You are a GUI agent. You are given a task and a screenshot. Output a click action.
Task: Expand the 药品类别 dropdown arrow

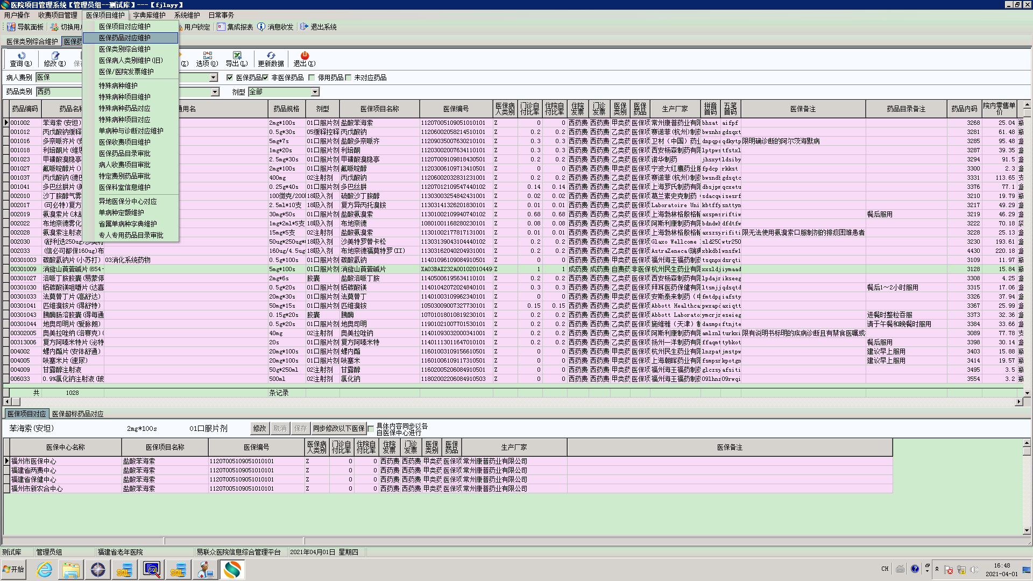click(x=215, y=92)
